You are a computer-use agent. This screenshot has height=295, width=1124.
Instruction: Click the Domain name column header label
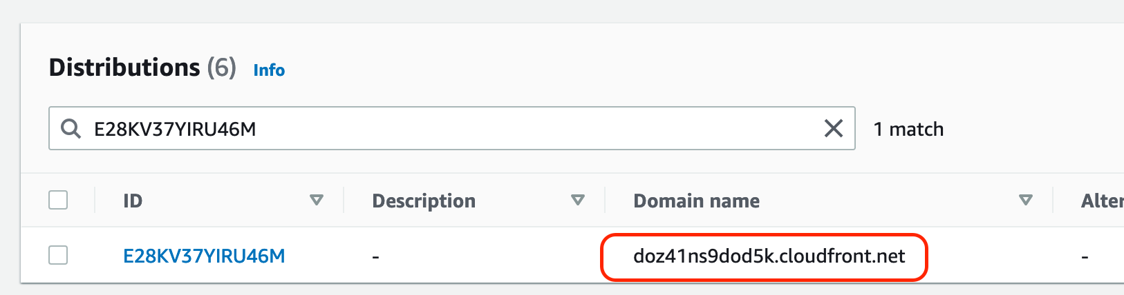(x=696, y=201)
